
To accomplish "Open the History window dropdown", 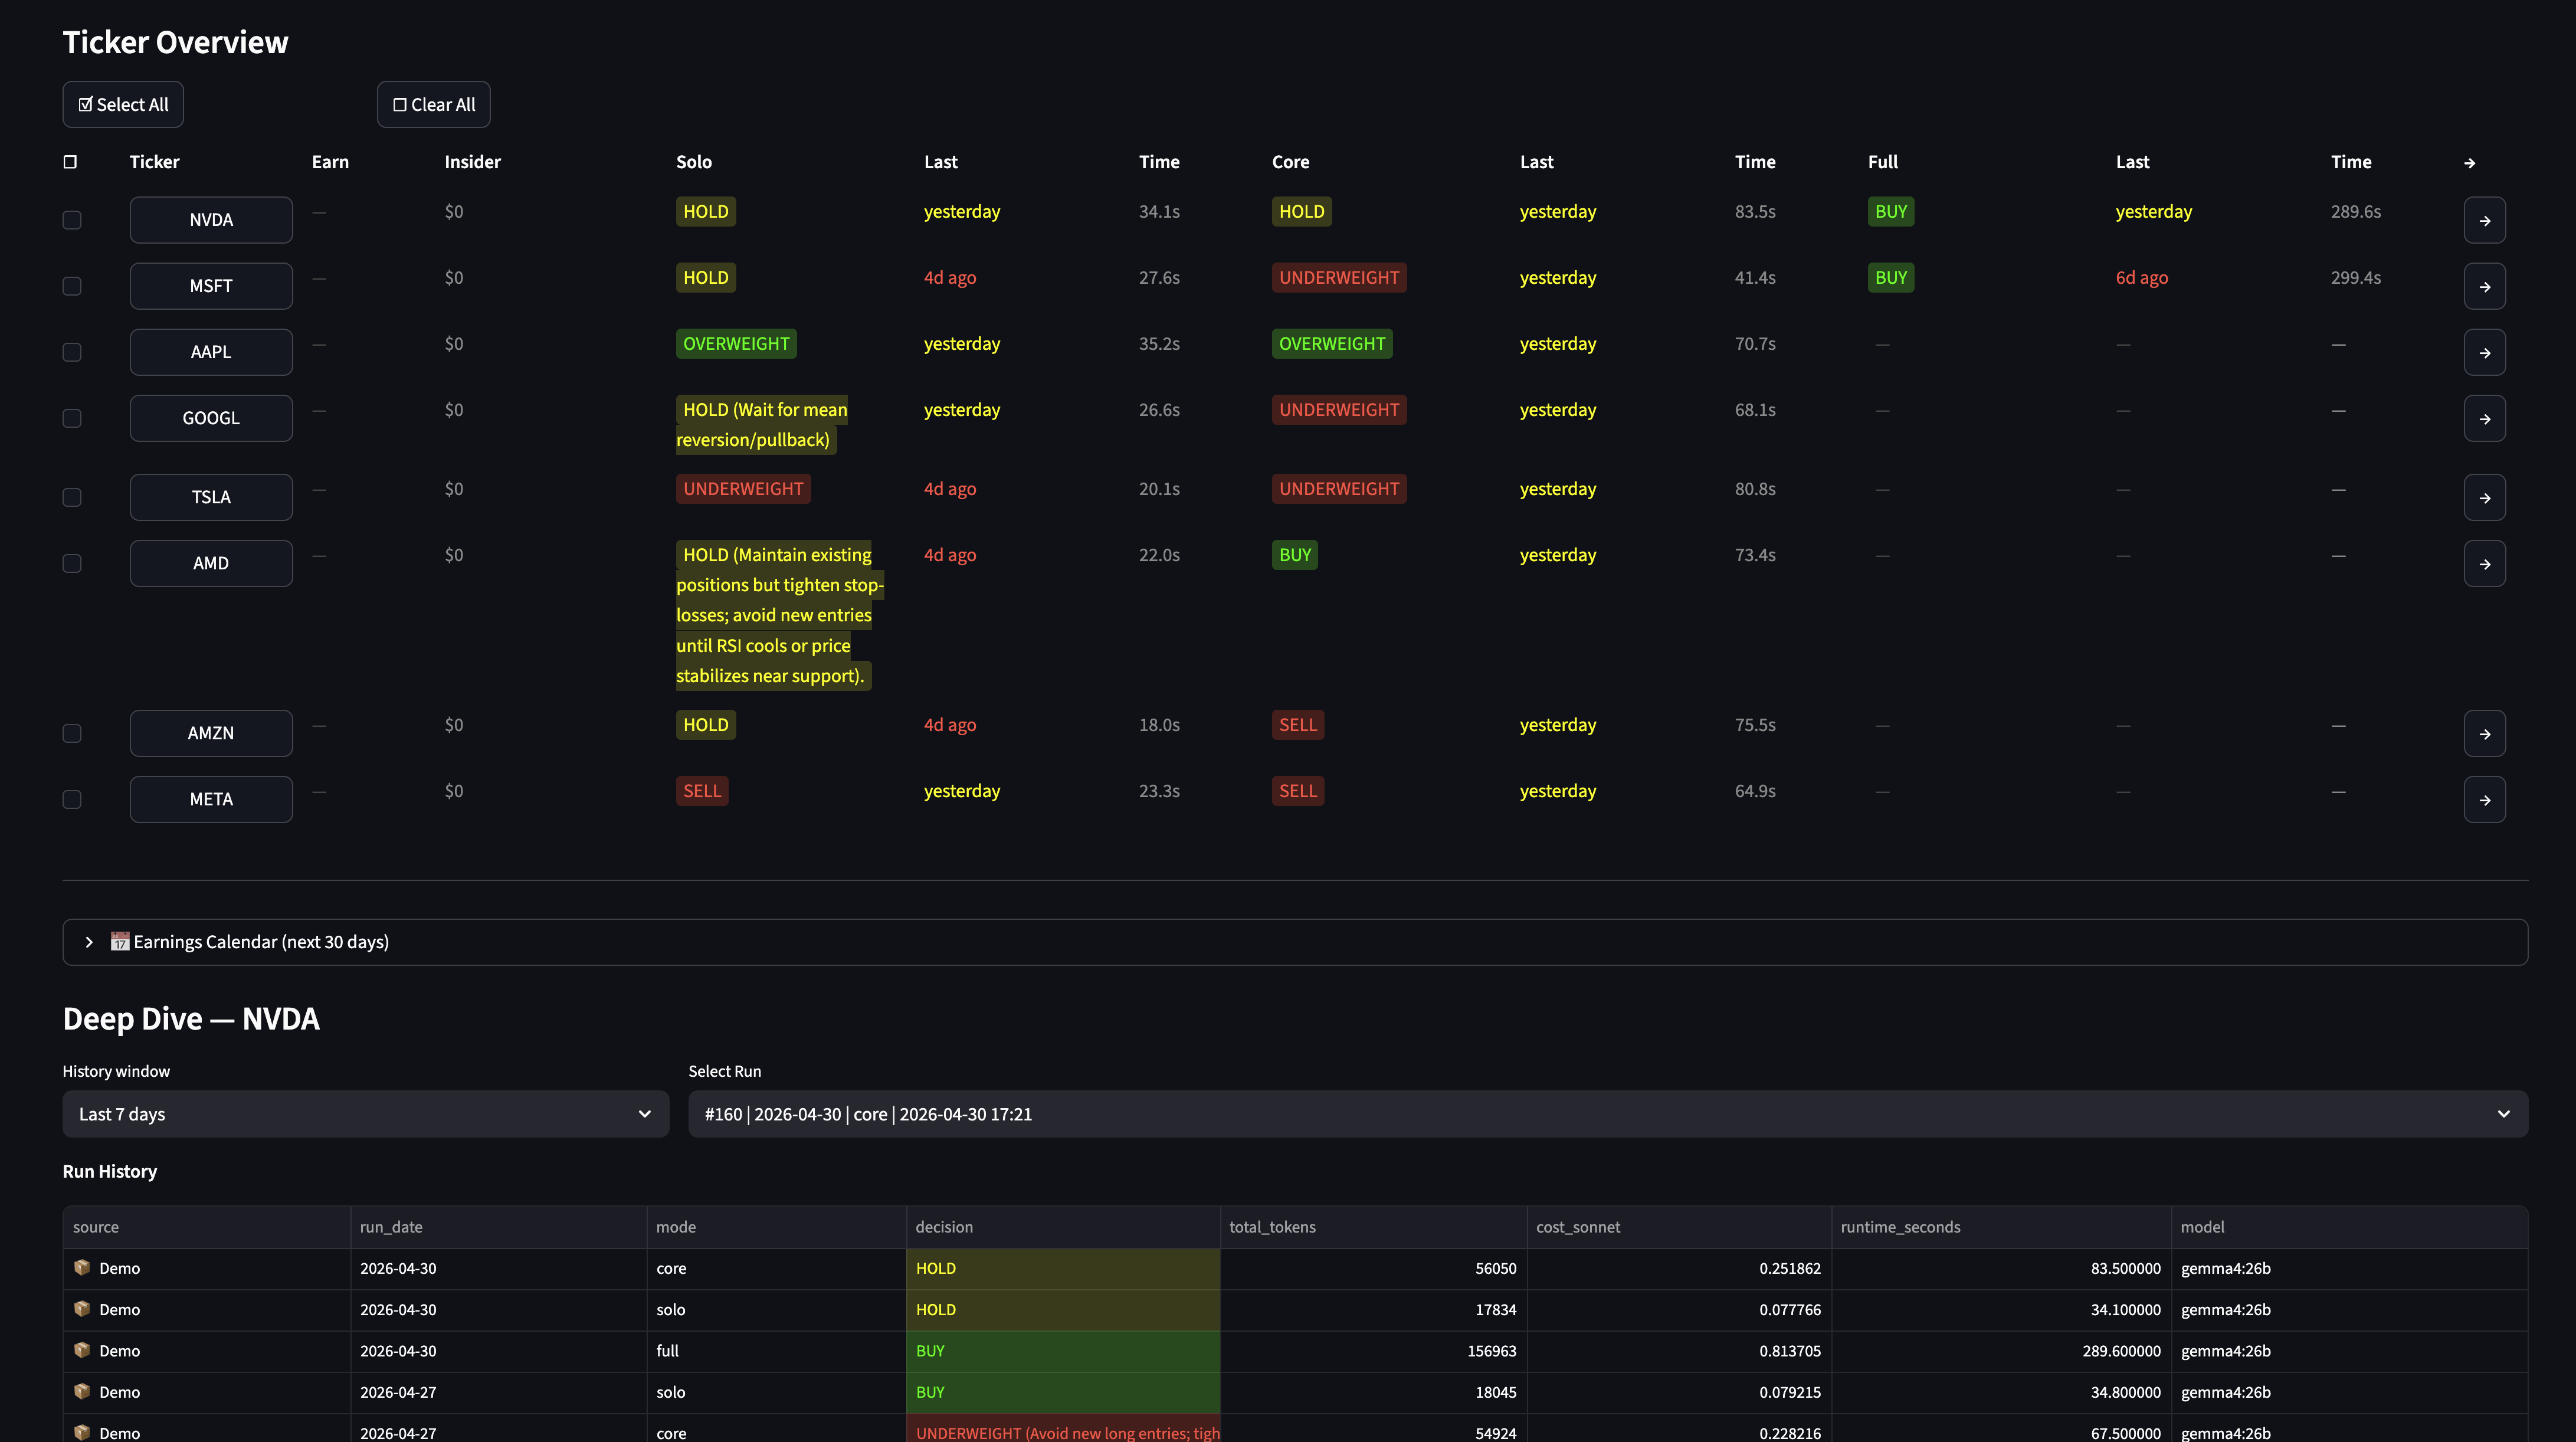I will (366, 1114).
